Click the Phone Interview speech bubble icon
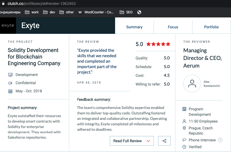The image size is (231, 152). point(184,140)
